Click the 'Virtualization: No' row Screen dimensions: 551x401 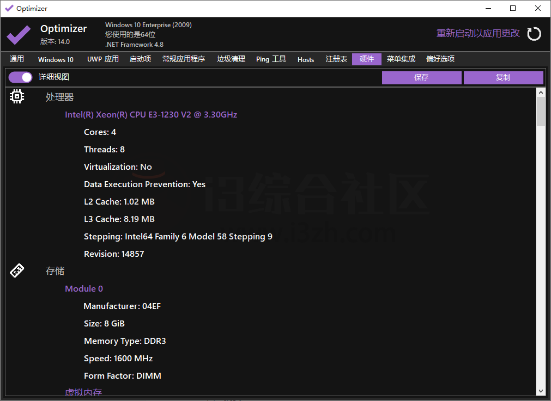pyautogui.click(x=118, y=167)
